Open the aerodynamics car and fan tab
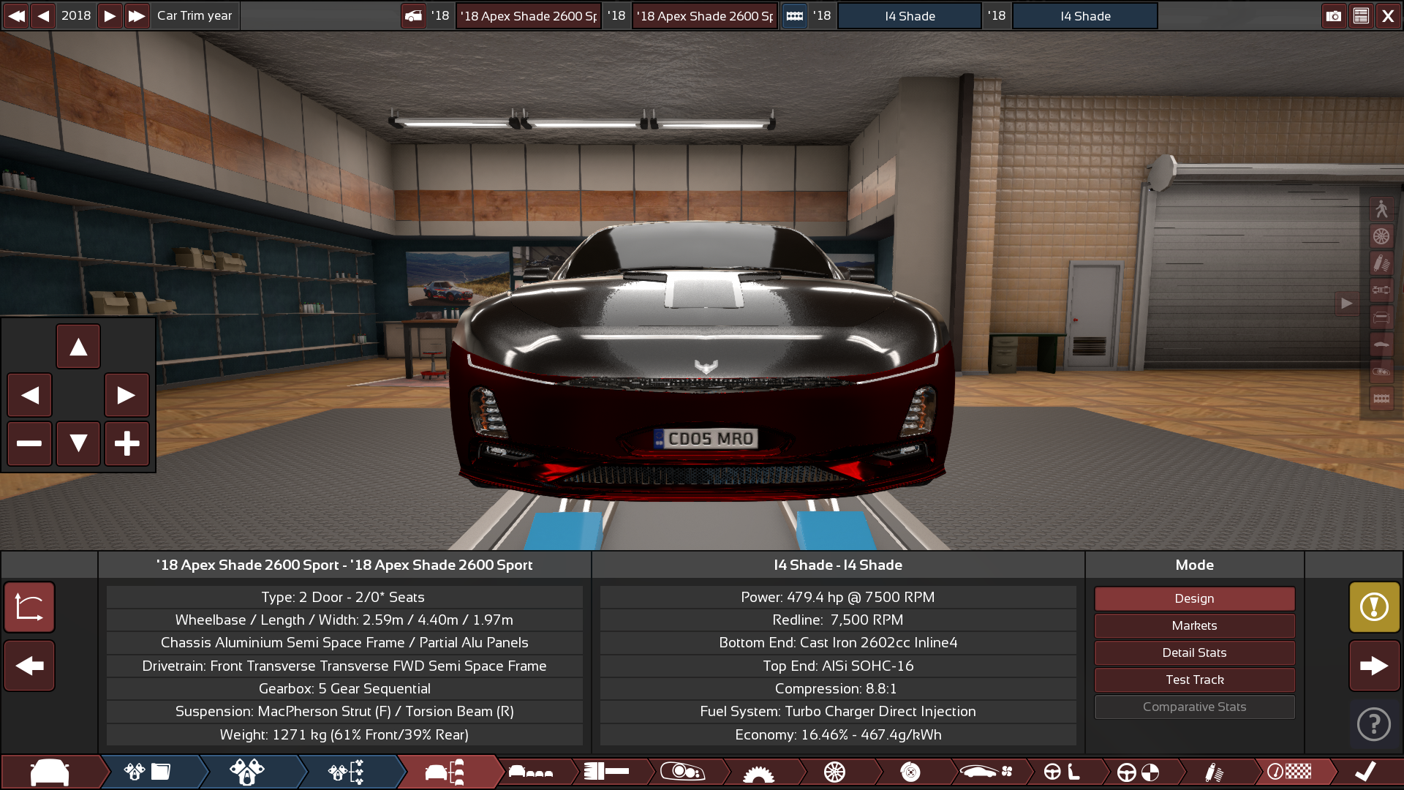The height and width of the screenshot is (790, 1404). 986,772
